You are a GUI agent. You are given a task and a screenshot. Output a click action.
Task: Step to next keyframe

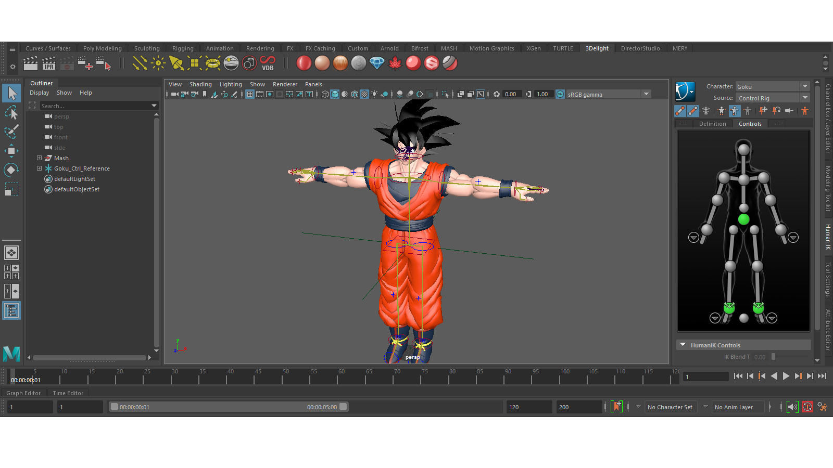click(798, 376)
